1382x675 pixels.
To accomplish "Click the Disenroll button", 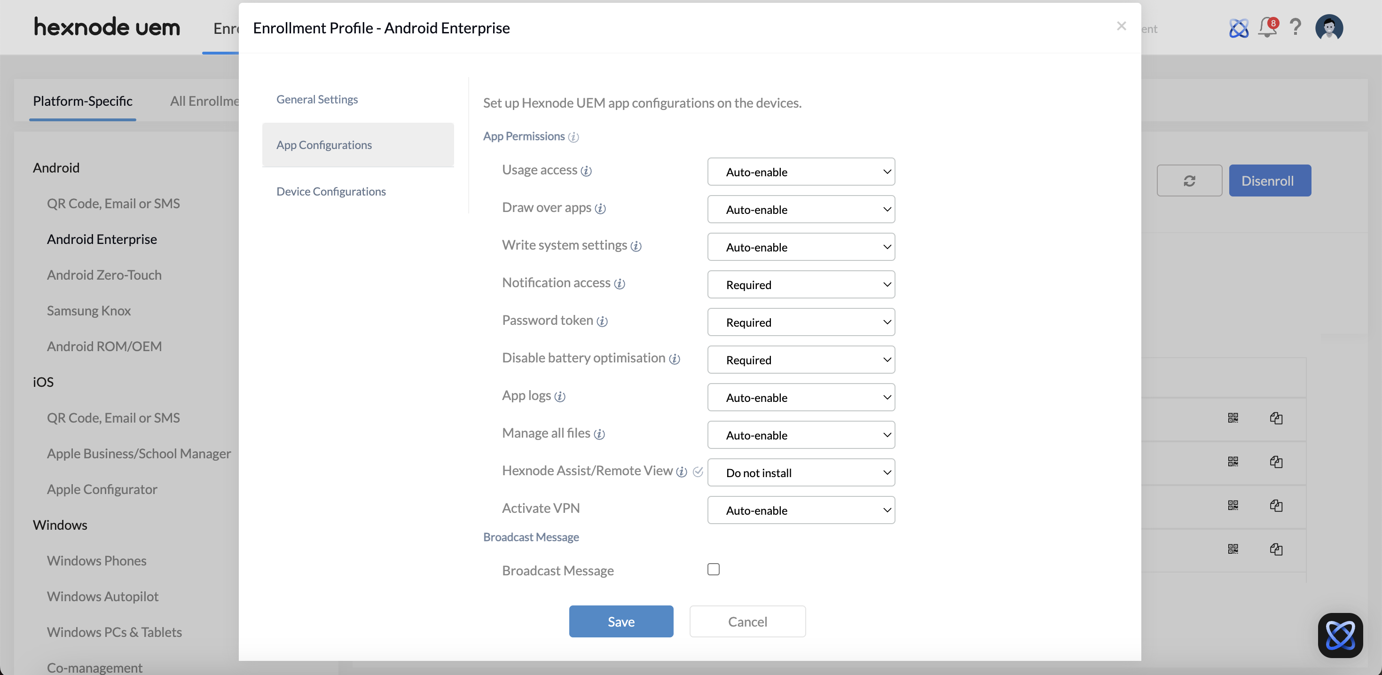I will [x=1270, y=181].
